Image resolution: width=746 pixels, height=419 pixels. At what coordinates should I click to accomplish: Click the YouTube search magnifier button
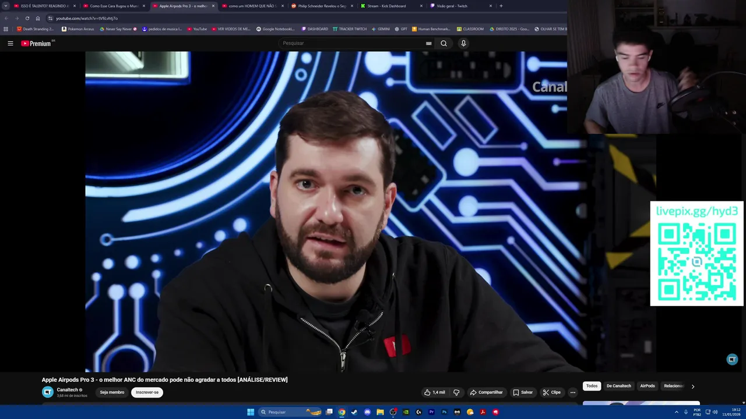[444, 43]
